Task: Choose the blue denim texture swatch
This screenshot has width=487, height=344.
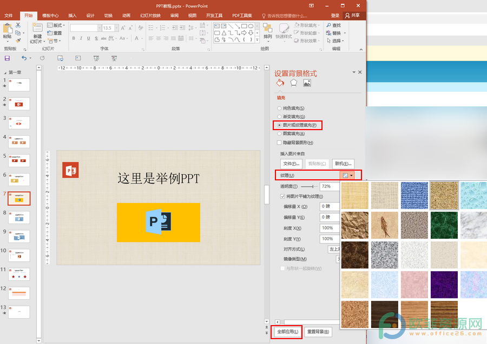Action: [x=414, y=195]
